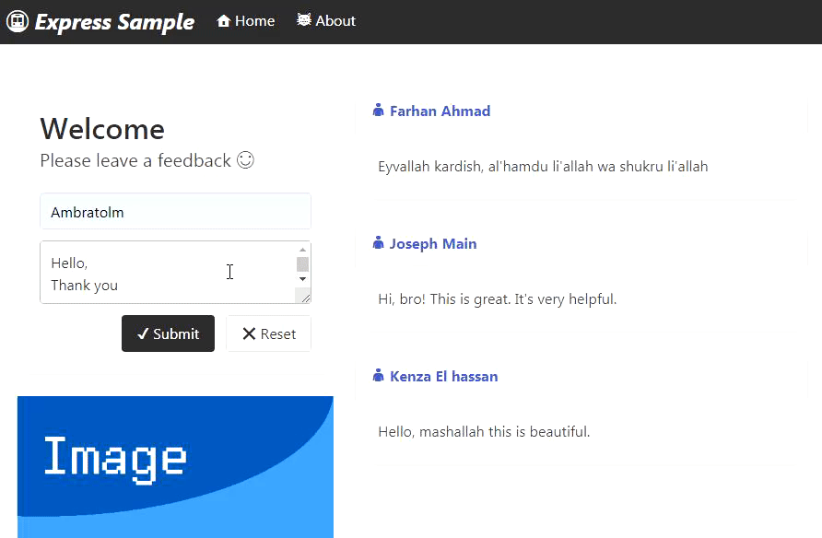The image size is (822, 538).
Task: Click the blue Image placeholder picture
Action: 176,467
